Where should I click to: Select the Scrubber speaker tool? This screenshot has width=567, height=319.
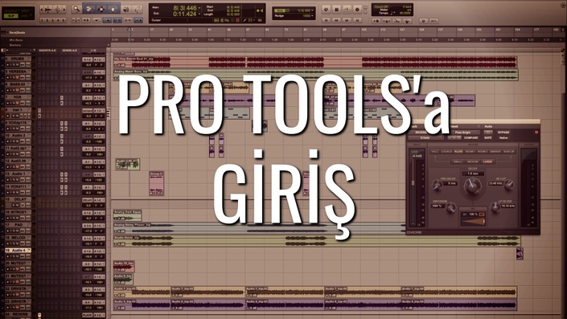(x=125, y=9)
